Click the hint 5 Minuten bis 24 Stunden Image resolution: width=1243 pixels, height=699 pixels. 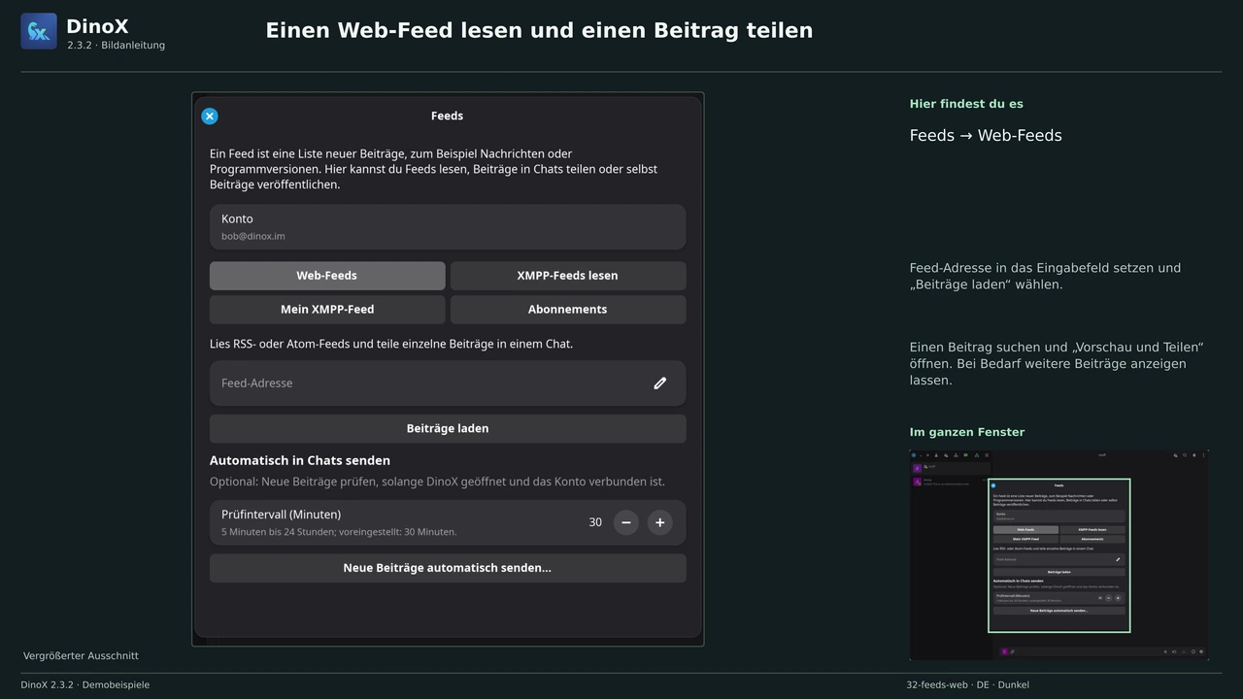pos(339,532)
